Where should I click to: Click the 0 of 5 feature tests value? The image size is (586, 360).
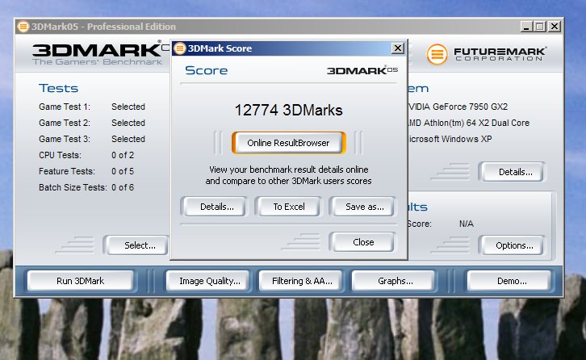pyautogui.click(x=123, y=171)
